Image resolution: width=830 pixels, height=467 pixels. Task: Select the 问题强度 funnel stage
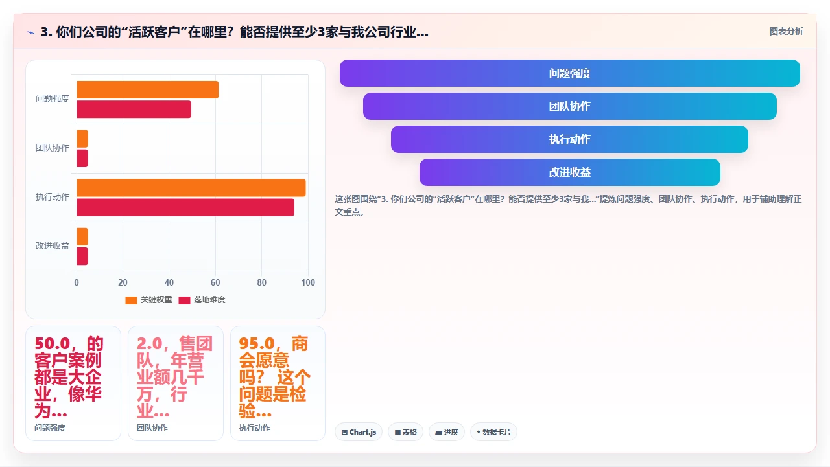(570, 73)
